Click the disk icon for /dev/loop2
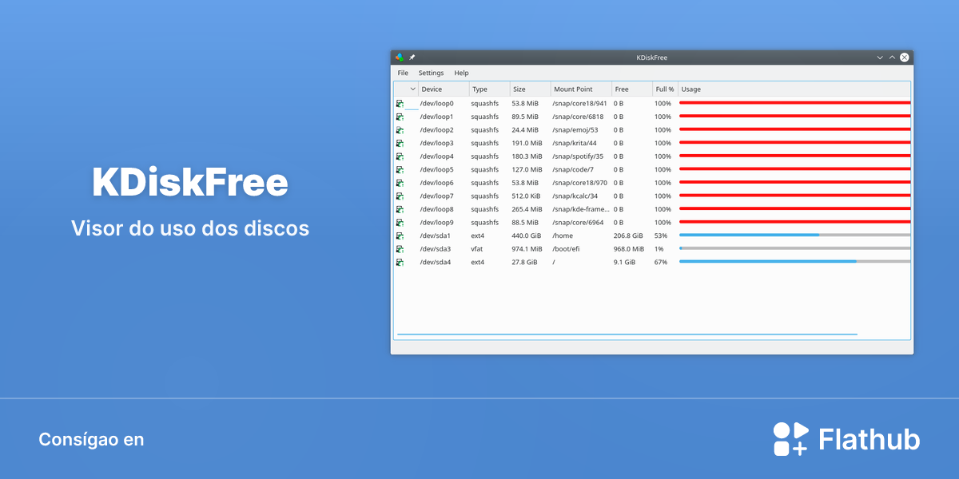The width and height of the screenshot is (959, 479). 400,130
